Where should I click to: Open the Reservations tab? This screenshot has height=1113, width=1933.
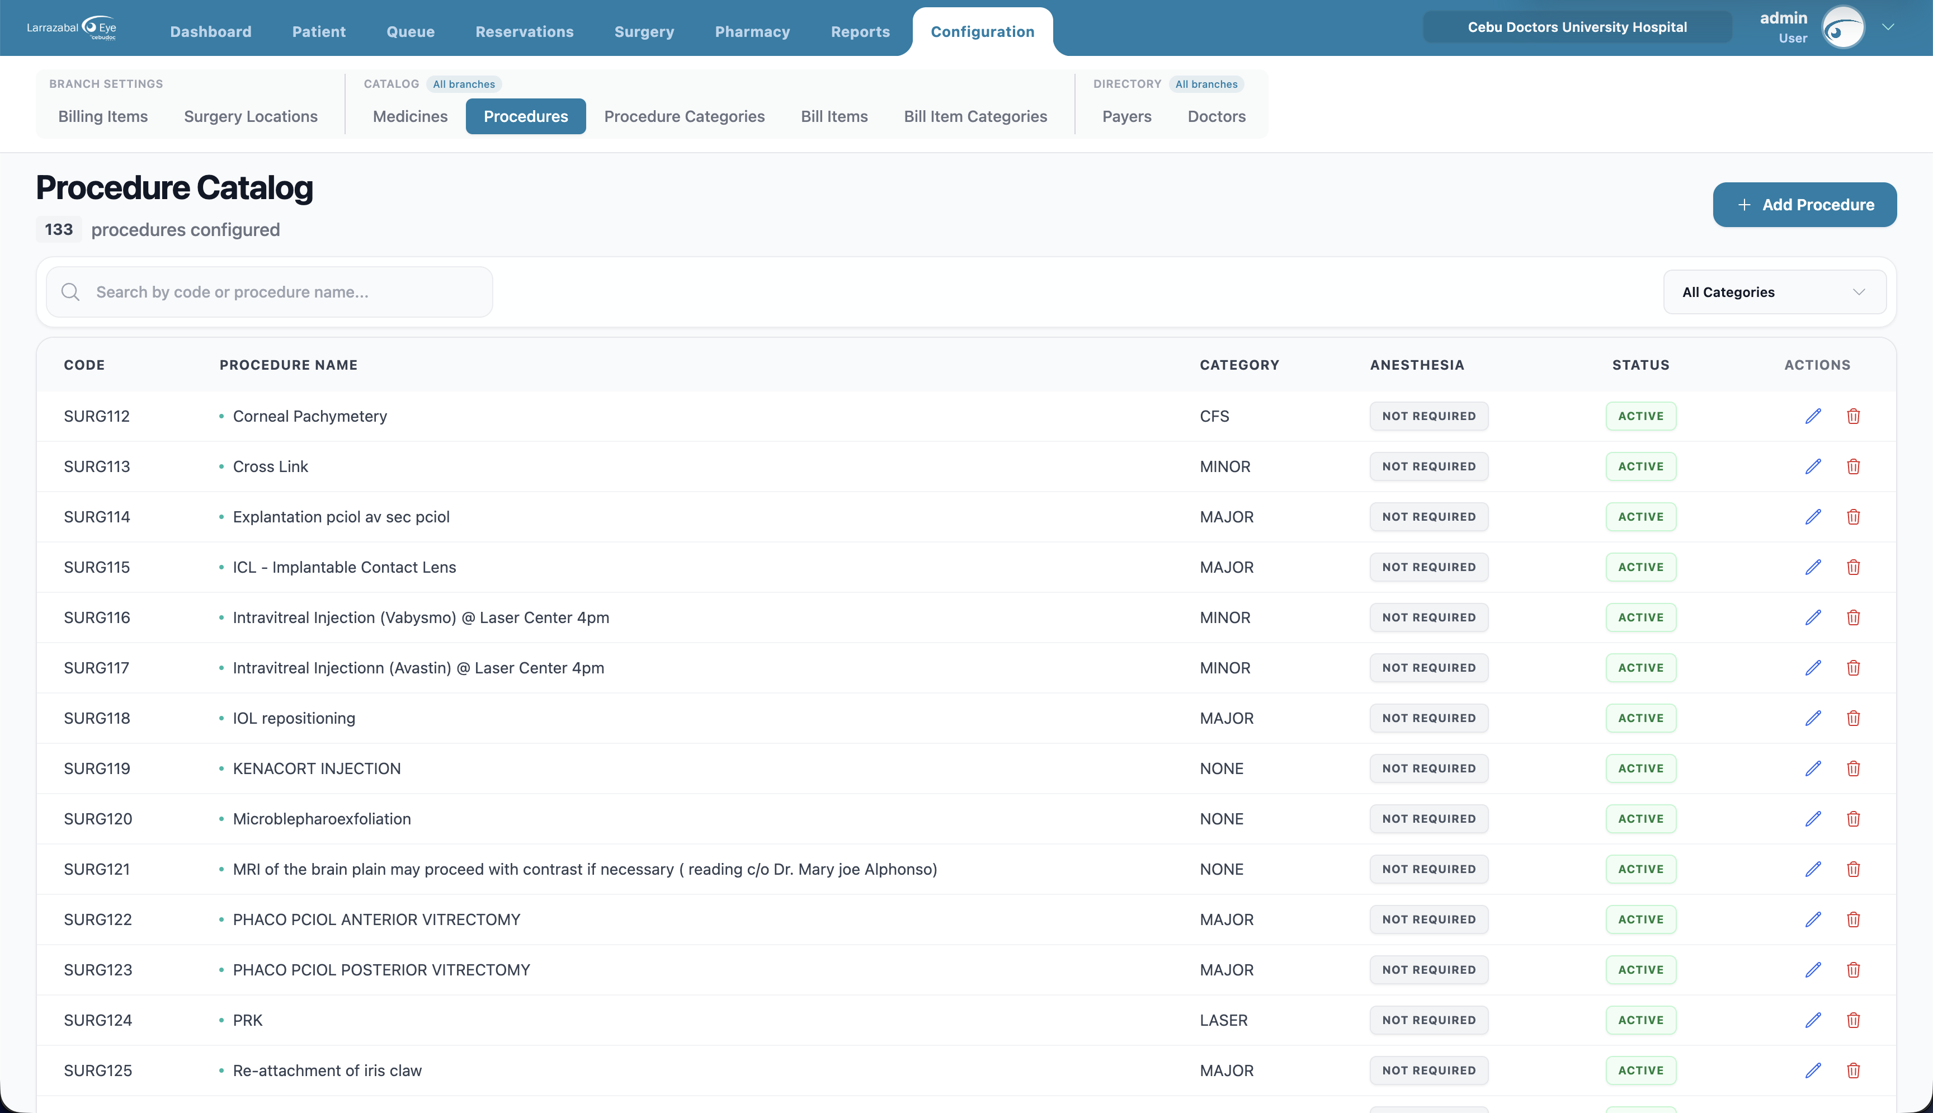pos(524,31)
